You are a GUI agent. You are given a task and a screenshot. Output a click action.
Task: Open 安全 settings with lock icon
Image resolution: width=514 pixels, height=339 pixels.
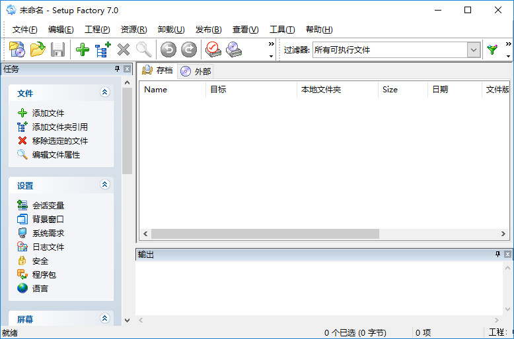pyautogui.click(x=40, y=261)
